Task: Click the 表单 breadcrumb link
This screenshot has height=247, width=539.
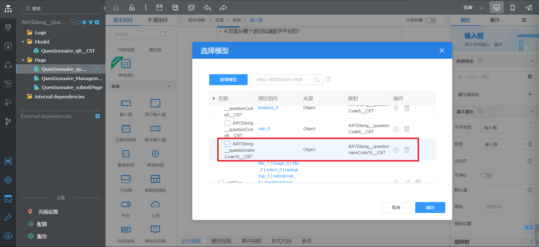Action: pos(237,20)
